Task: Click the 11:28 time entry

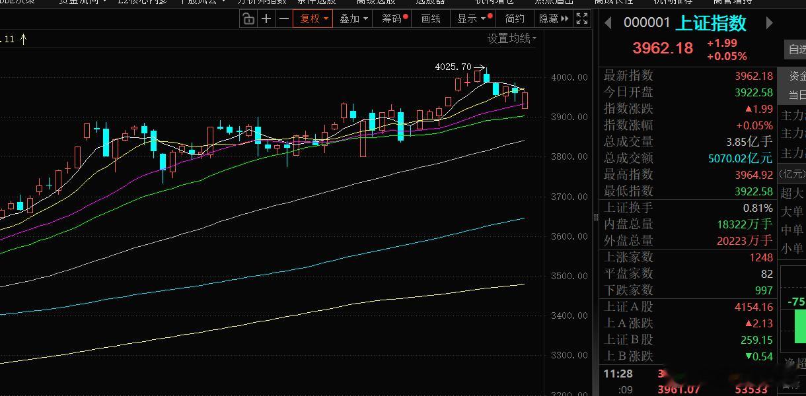Action: coord(618,374)
